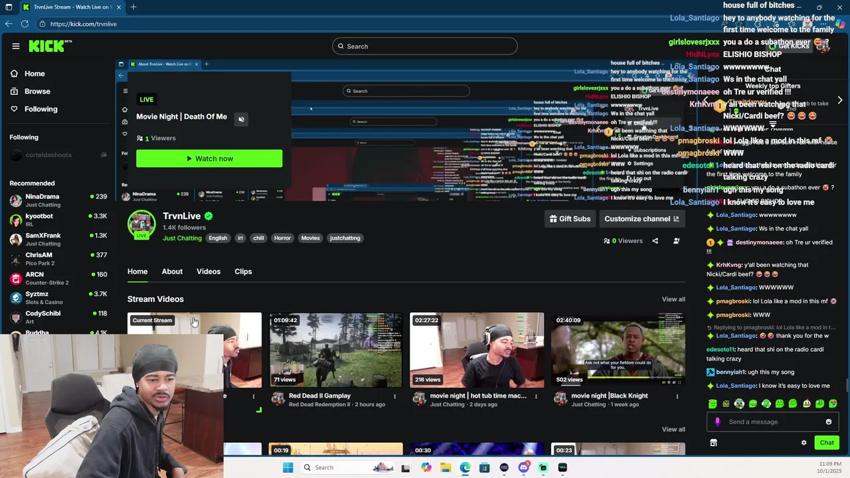Click the share channel icon

(x=655, y=241)
